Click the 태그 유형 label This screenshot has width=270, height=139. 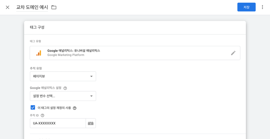[x=36, y=41]
